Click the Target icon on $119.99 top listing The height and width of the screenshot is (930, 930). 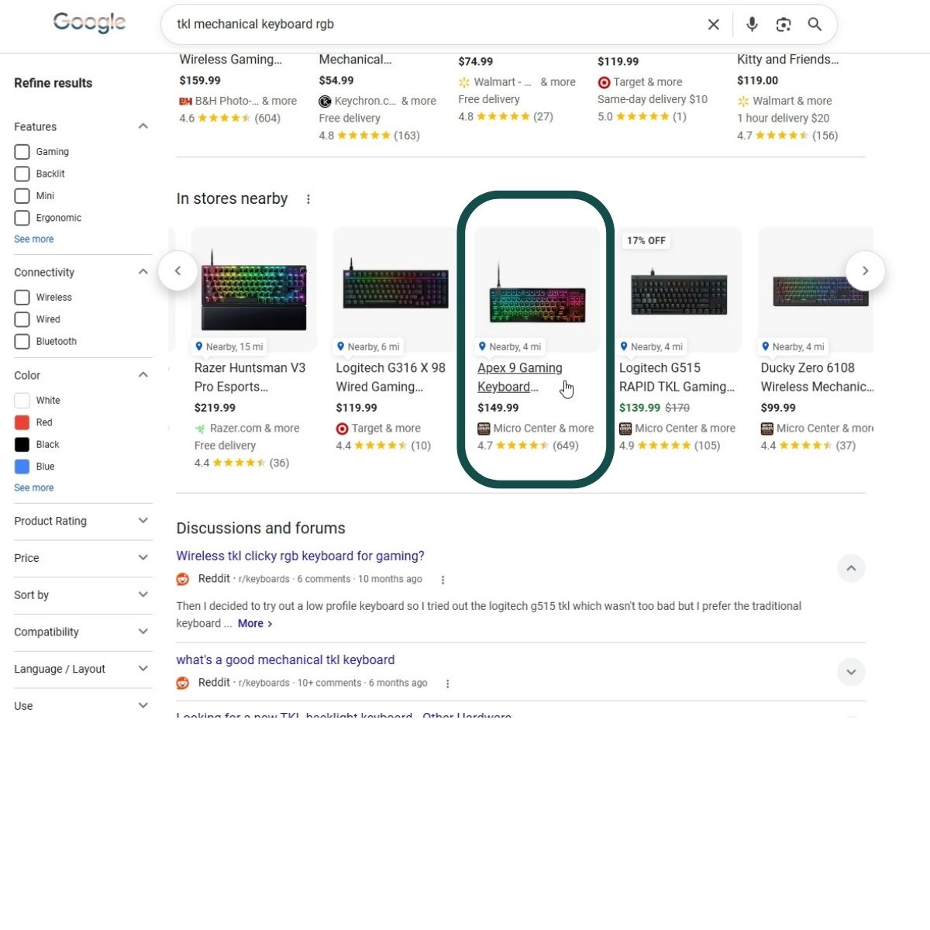pyautogui.click(x=604, y=82)
